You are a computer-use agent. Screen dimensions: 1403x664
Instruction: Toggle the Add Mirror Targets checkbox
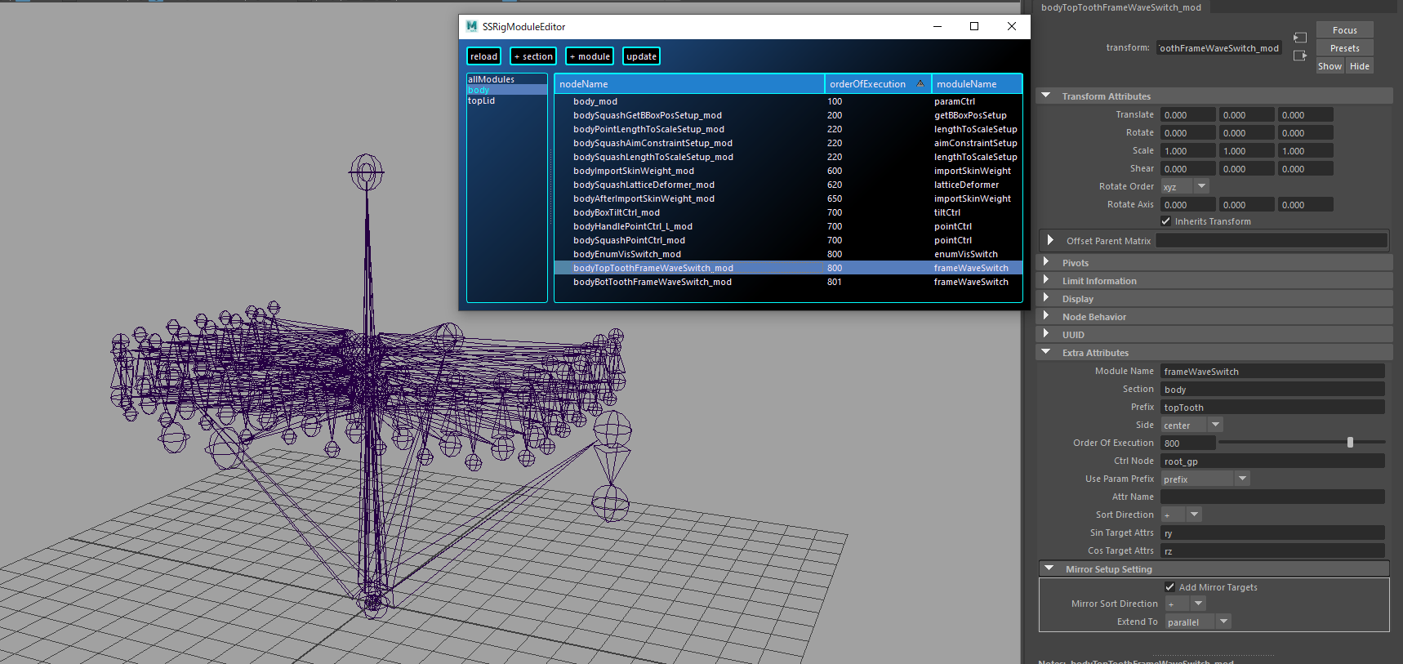(1170, 587)
